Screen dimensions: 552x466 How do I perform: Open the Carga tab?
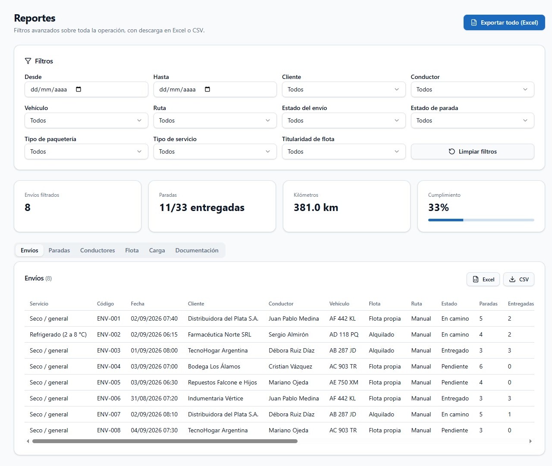(157, 250)
